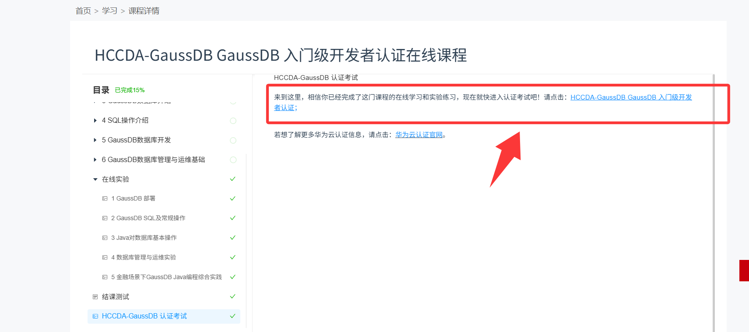Open the 华为云认证官网 link
The height and width of the screenshot is (332, 749).
click(419, 135)
